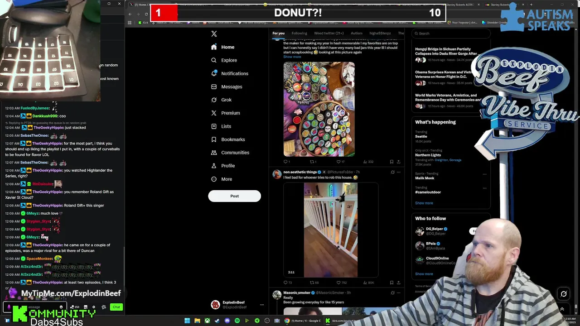This screenshot has width=580, height=326.
Task: Switch to the Weed twitter (21+) tab
Action: 329,33
